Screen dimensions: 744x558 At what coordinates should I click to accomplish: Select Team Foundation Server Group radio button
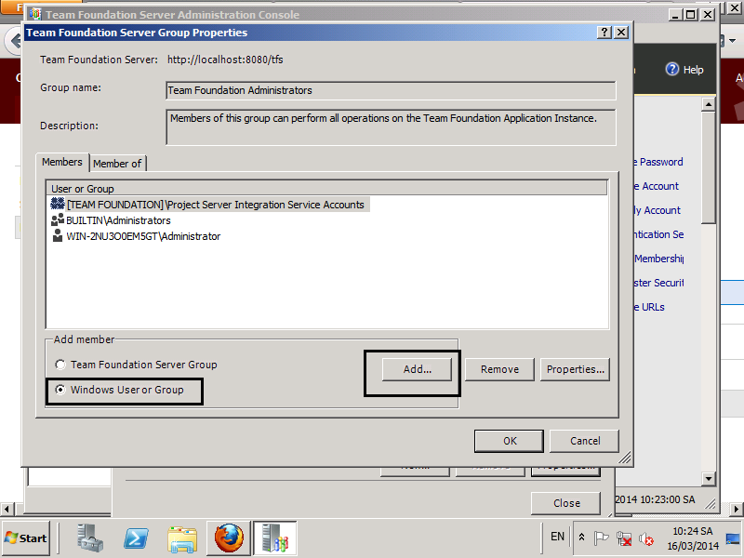60,365
